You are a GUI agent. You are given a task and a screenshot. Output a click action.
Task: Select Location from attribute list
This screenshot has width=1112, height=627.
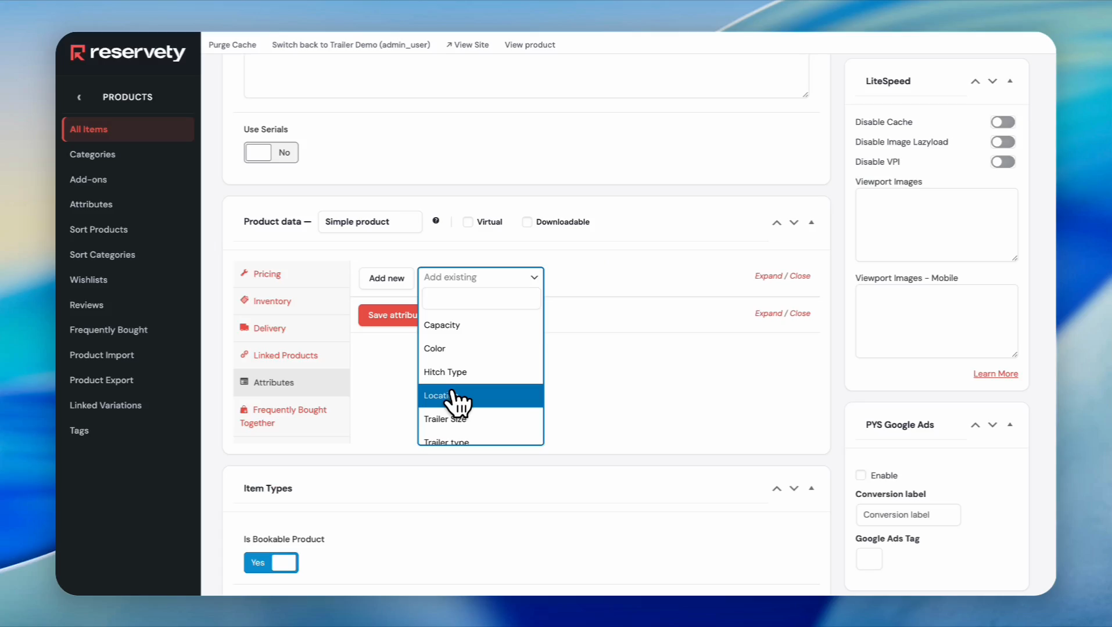coord(480,395)
